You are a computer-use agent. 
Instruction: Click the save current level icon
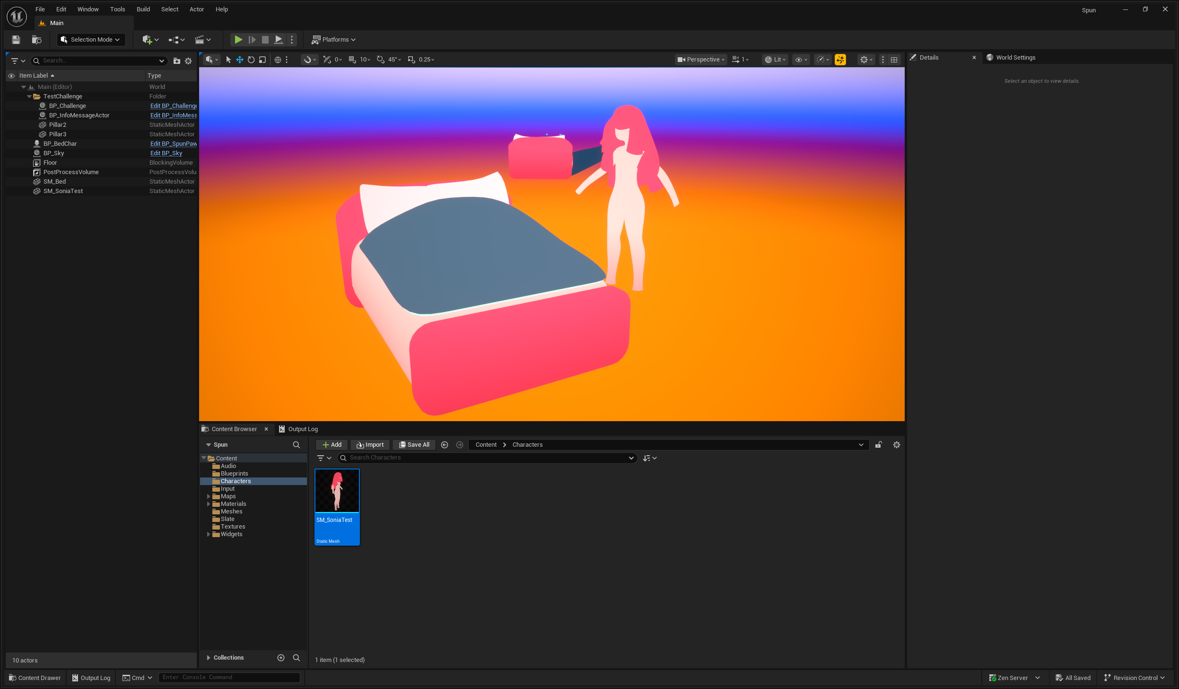16,40
